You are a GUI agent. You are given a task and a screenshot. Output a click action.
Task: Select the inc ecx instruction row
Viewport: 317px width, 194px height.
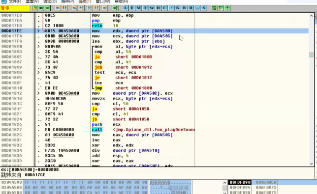tap(155, 83)
